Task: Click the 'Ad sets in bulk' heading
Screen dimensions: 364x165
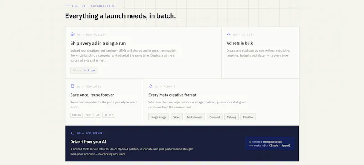Action: [240, 43]
